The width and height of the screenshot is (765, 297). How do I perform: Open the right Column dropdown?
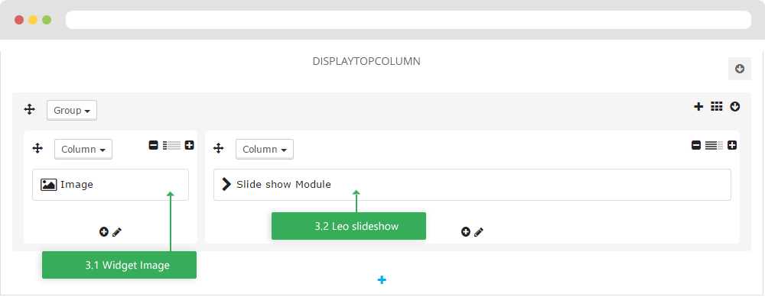(265, 150)
